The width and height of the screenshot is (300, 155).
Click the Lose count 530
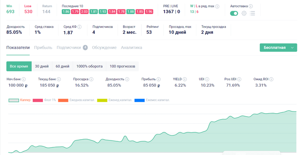(x=28, y=12)
